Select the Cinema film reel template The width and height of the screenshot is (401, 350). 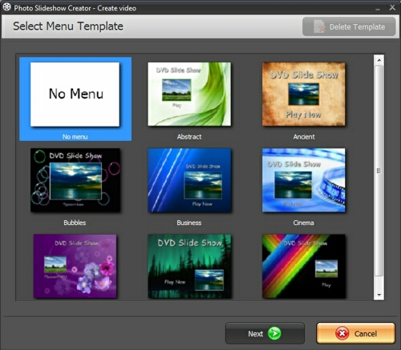click(x=304, y=180)
